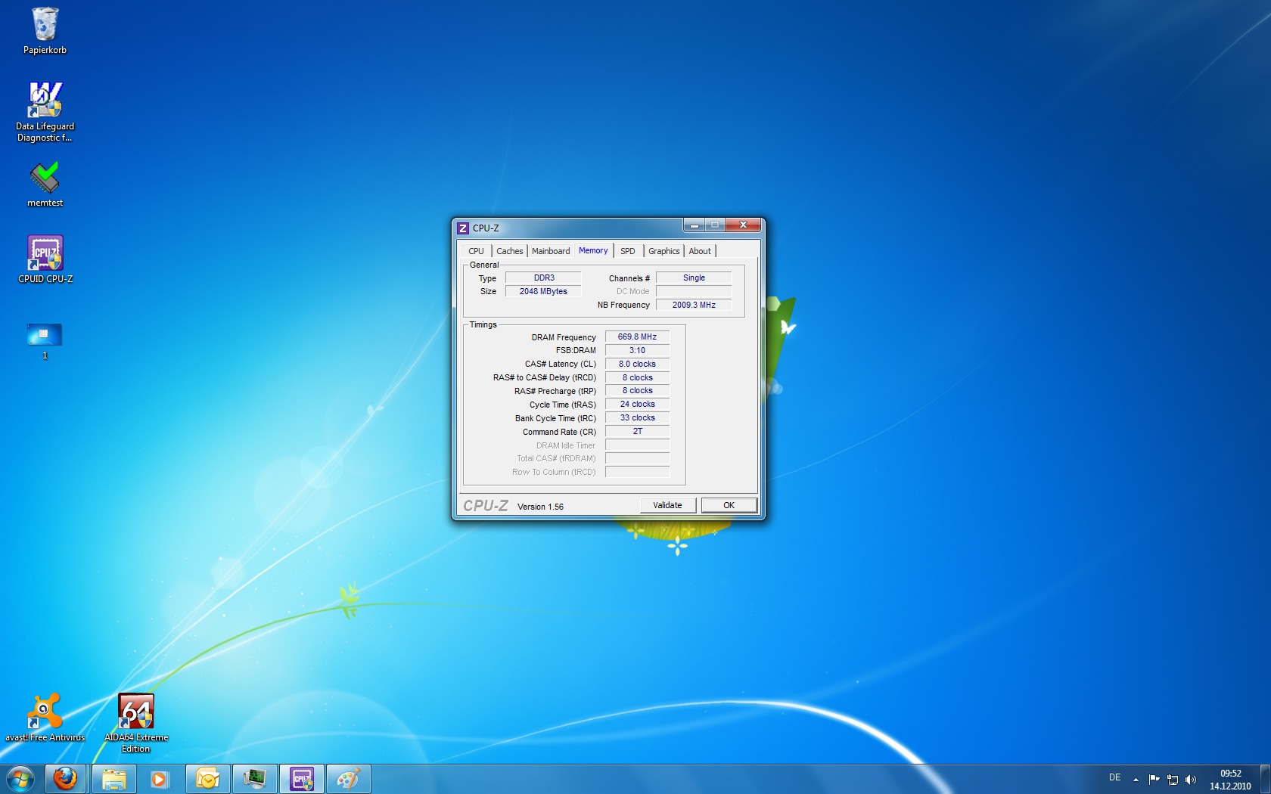This screenshot has height=794, width=1271.
Task: Click the Validate button
Action: pyautogui.click(x=667, y=505)
